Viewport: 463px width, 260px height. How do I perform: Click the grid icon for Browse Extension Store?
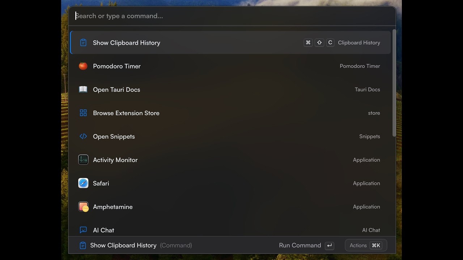point(83,113)
